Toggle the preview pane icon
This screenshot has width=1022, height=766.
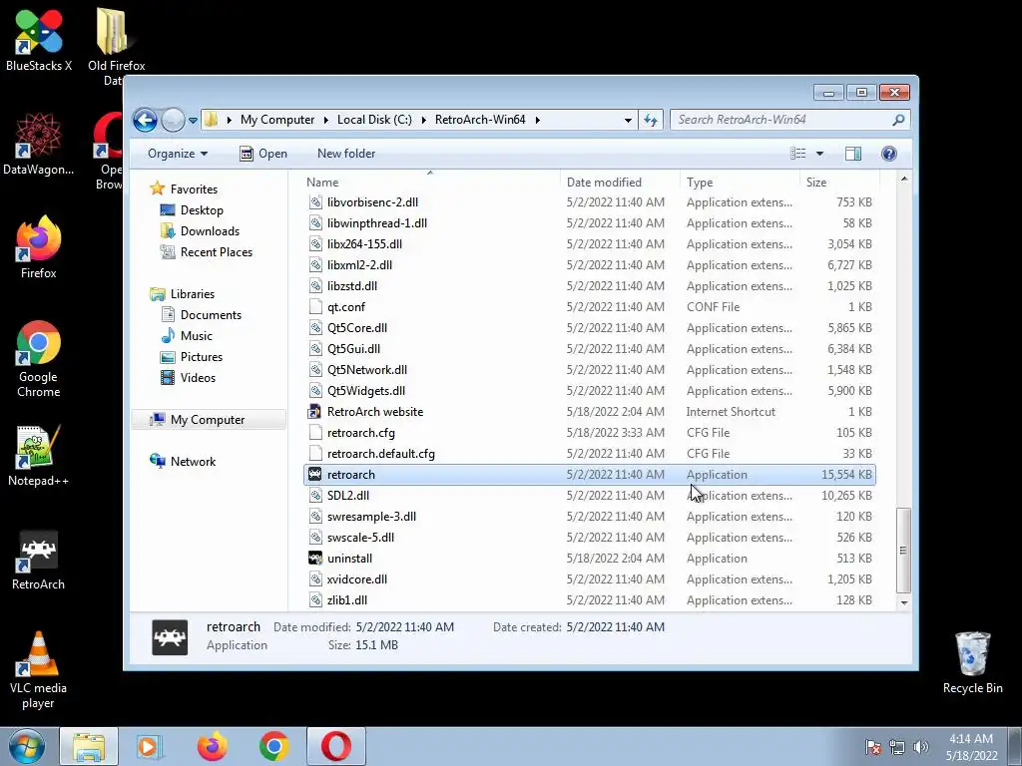pos(852,154)
